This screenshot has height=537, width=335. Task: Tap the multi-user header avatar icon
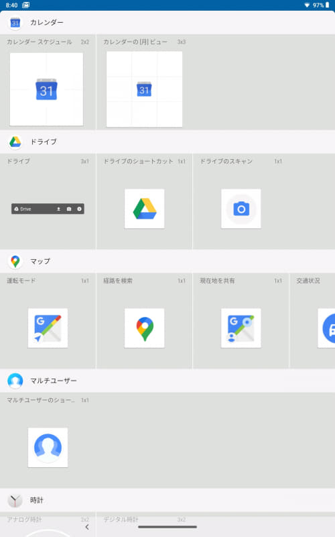[x=15, y=381]
